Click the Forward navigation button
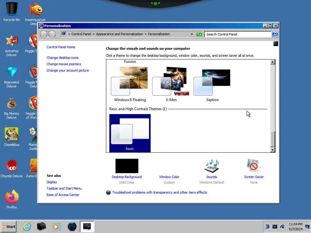The width and height of the screenshot is (311, 233). (x=52, y=34)
